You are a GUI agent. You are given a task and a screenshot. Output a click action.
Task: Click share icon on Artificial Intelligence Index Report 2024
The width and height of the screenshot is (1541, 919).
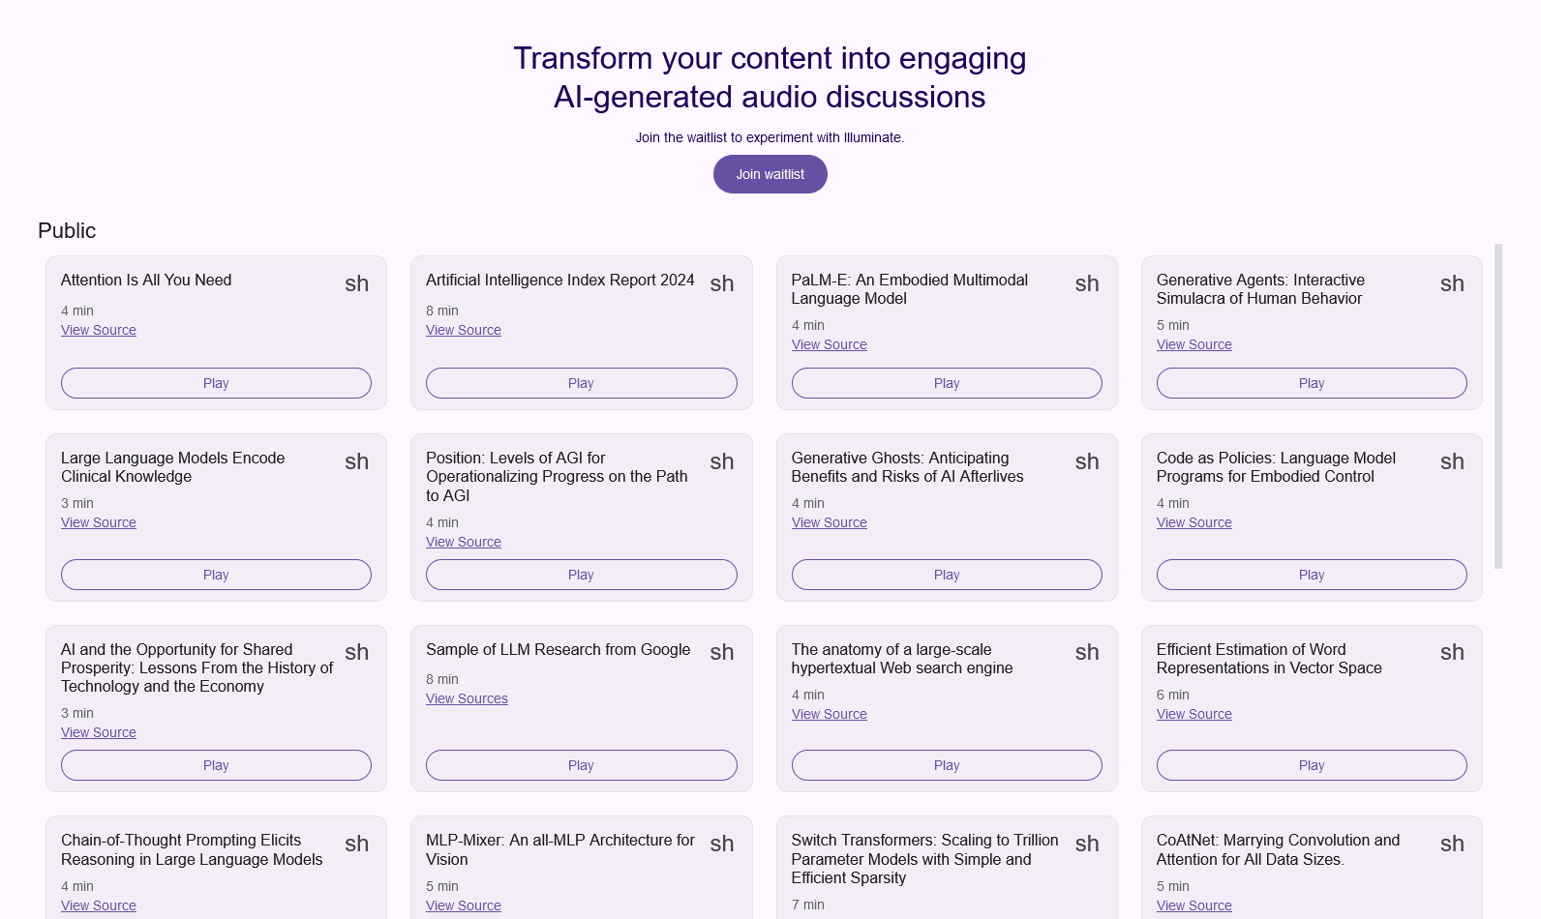tap(721, 283)
